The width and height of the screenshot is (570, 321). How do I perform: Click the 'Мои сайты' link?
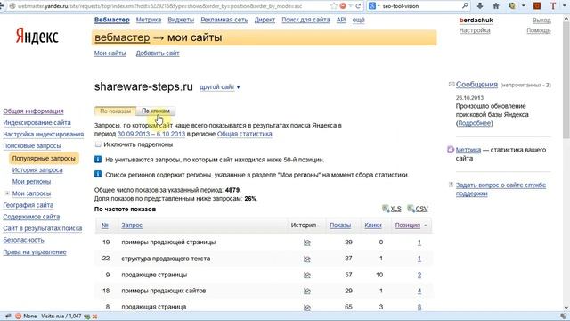pyautogui.click(x=110, y=53)
